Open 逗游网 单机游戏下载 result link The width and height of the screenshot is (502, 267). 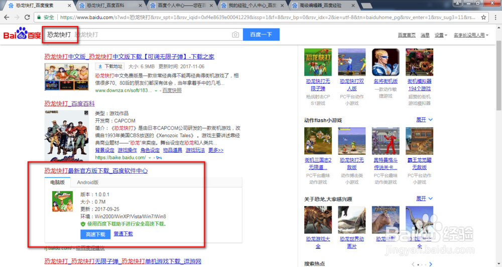123,261
